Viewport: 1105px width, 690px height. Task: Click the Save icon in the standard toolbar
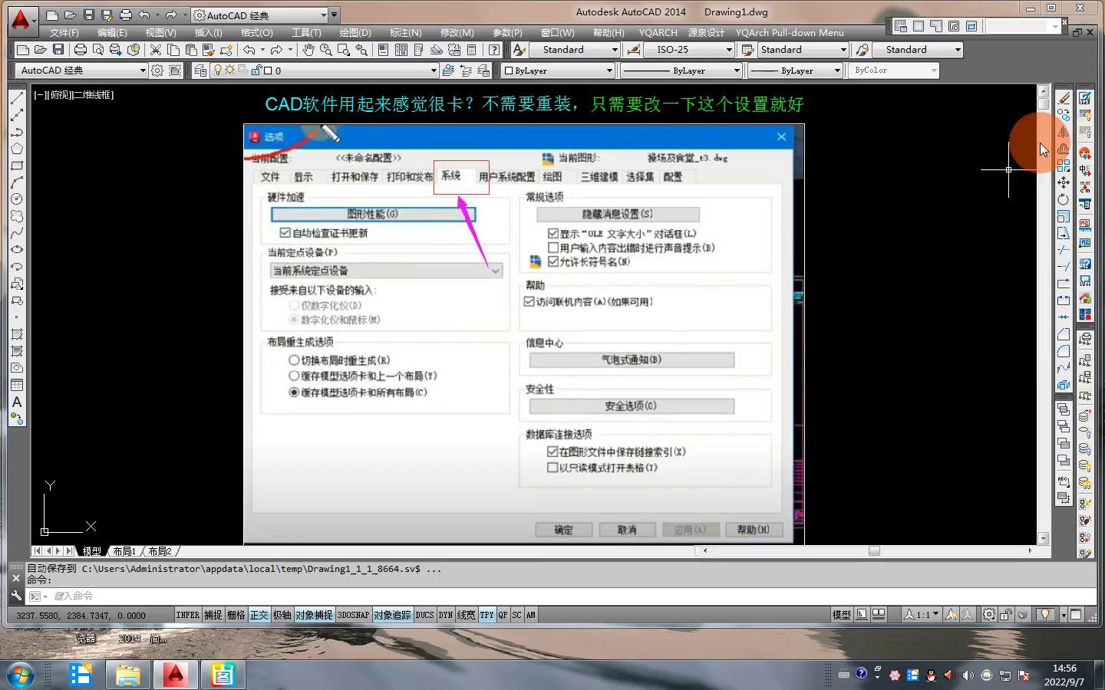click(58, 50)
